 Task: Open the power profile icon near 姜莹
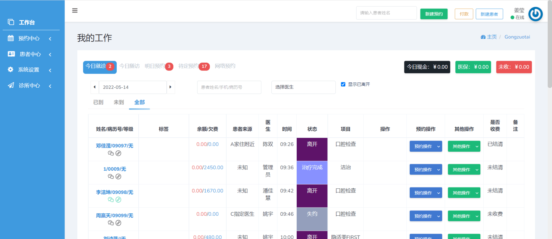click(x=535, y=14)
